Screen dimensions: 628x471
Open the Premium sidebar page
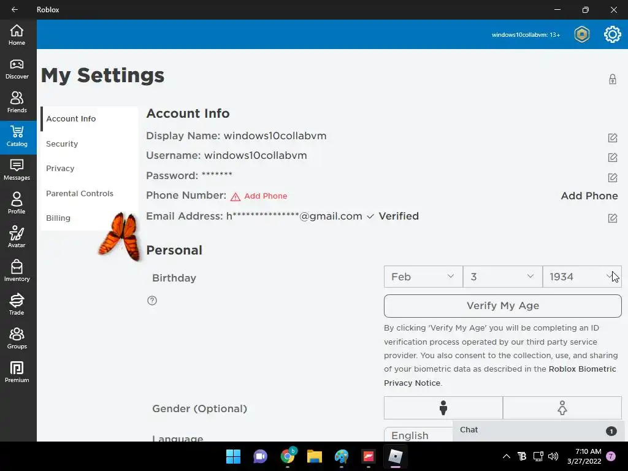17,372
